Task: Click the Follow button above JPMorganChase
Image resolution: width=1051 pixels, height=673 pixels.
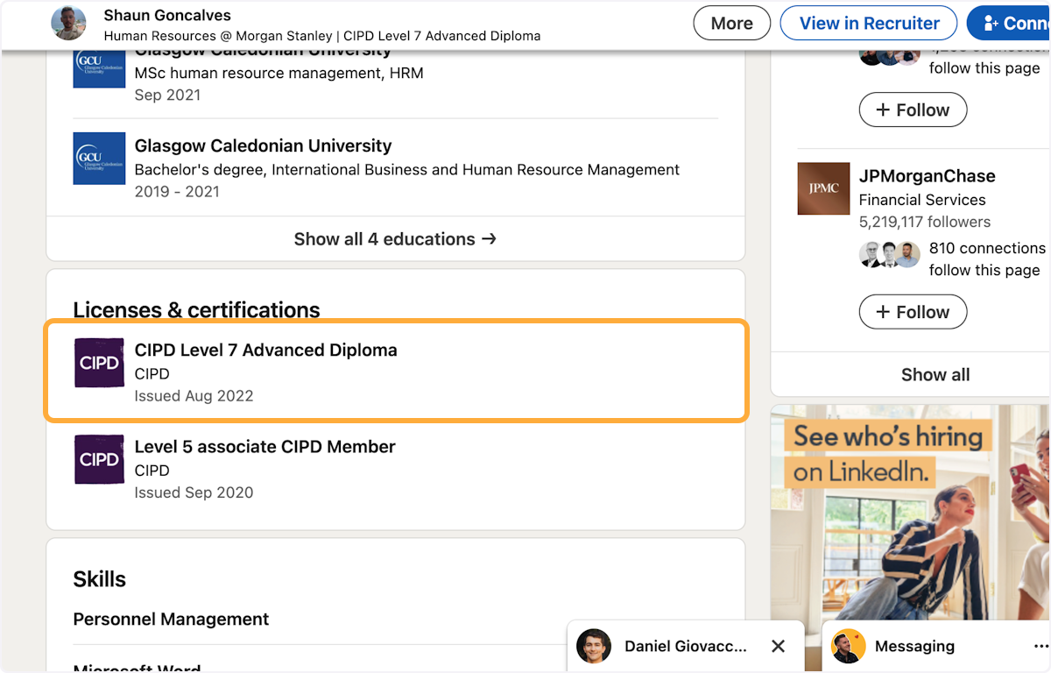Action: (913, 110)
